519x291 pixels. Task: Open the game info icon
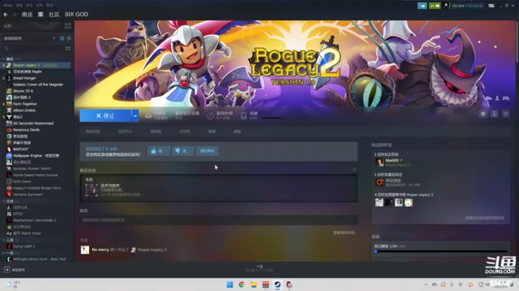[494, 114]
